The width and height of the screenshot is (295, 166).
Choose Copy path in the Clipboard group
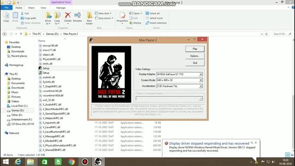point(28,18)
